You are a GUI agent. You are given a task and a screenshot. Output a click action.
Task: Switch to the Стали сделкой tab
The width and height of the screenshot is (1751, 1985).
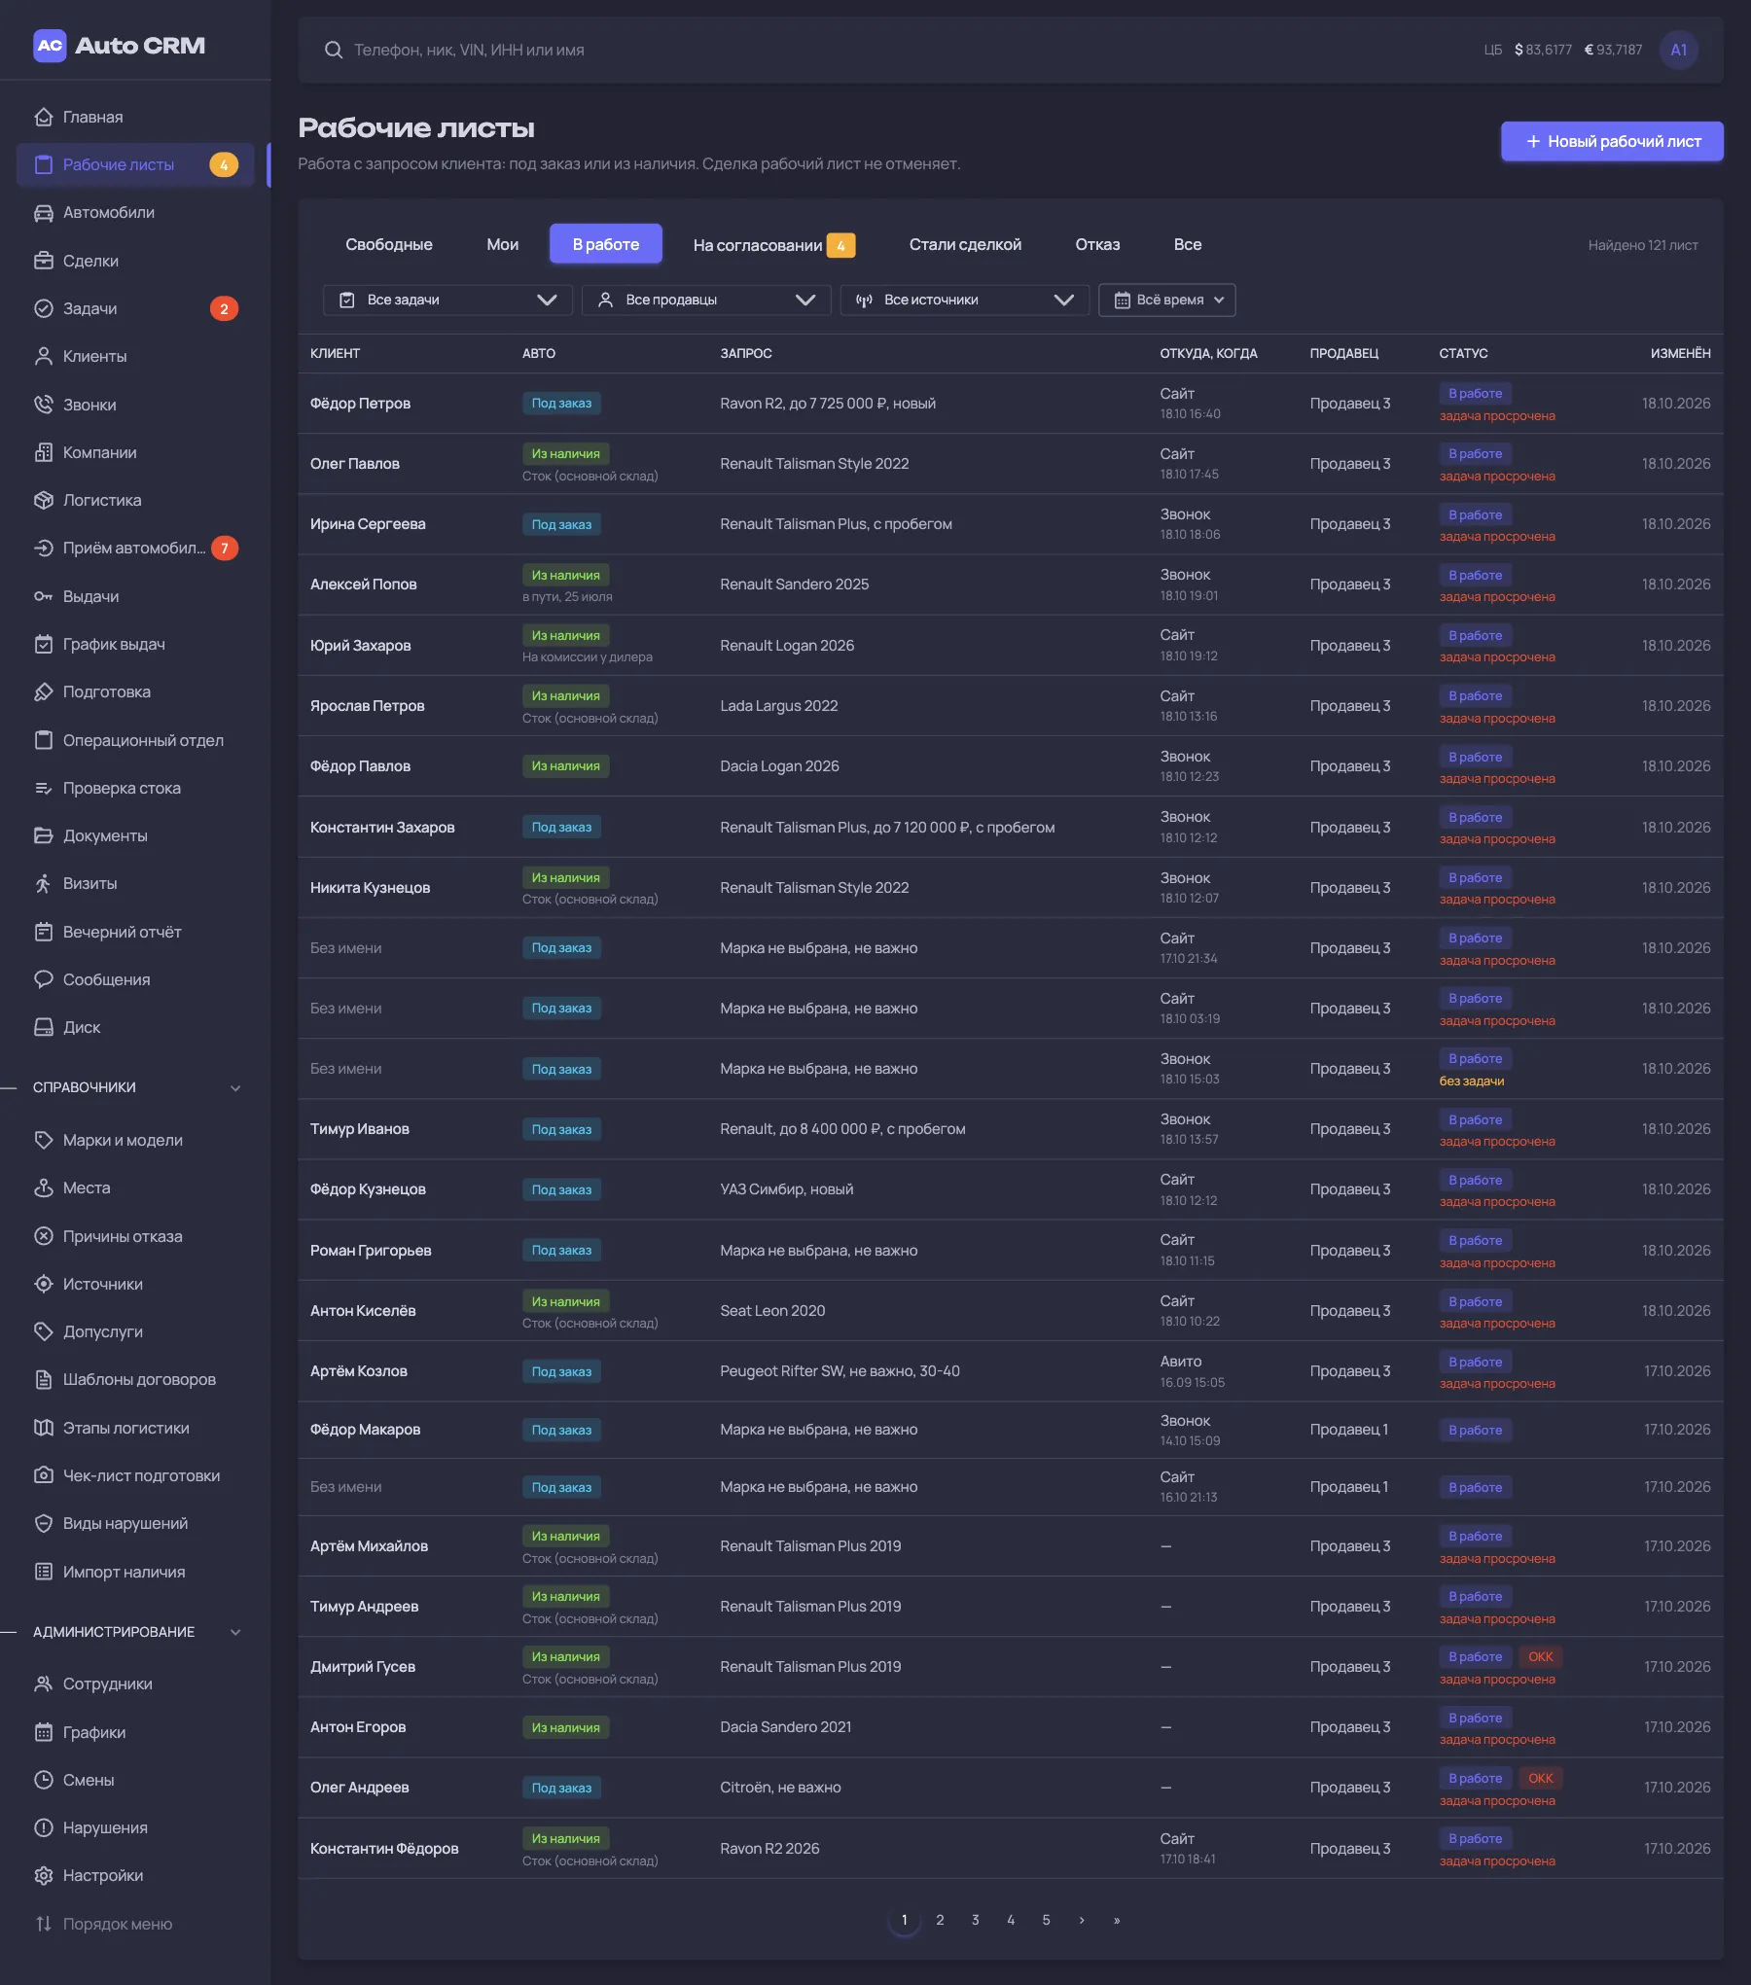tap(965, 244)
